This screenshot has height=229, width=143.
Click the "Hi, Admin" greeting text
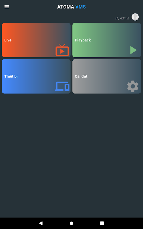122,18
